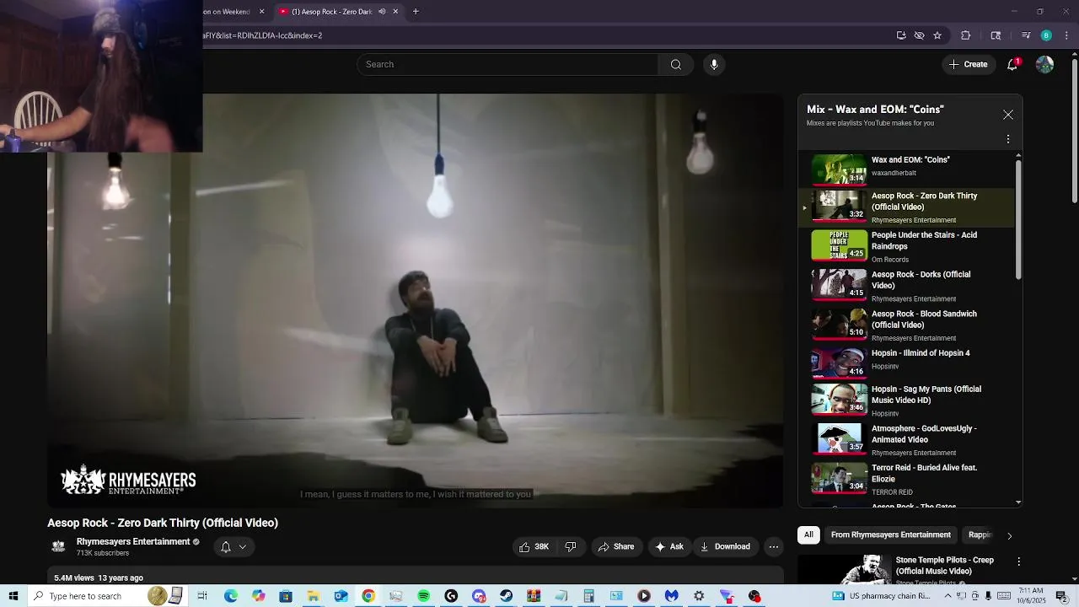Screen dimensions: 1079x607
Task: Play People Under the Stairs - Acid Raindrops
Action: pyautogui.click(x=908, y=247)
